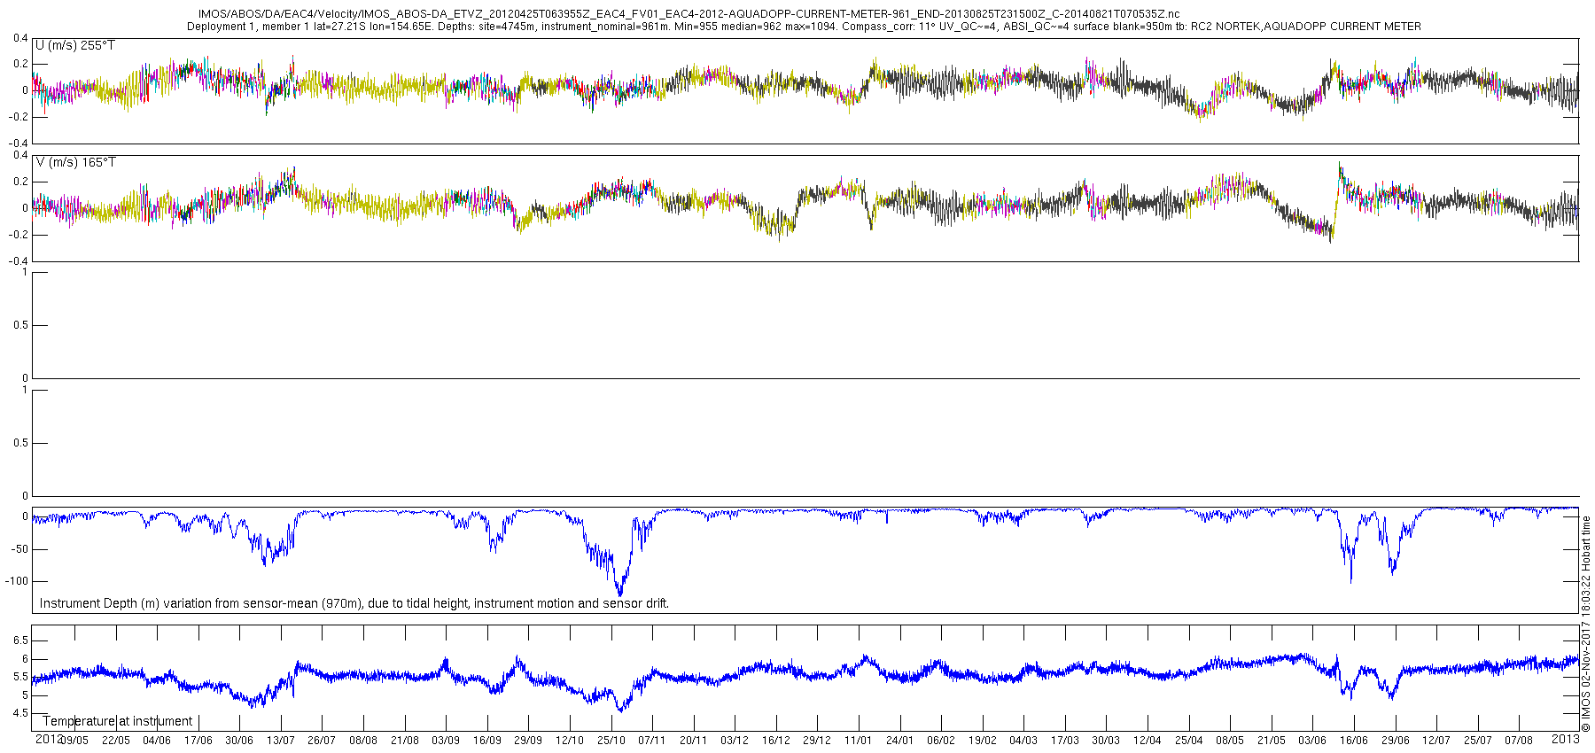Click the 'Temperature at instrument' label
1595x753 pixels.
point(118,721)
